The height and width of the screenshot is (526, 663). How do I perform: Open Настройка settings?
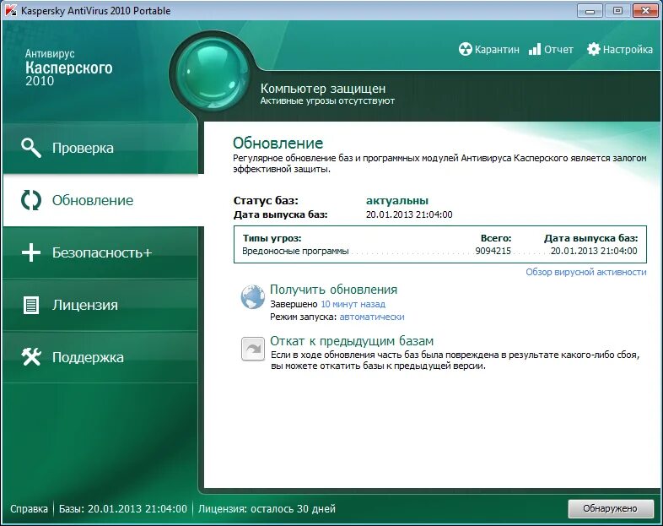pyautogui.click(x=620, y=50)
